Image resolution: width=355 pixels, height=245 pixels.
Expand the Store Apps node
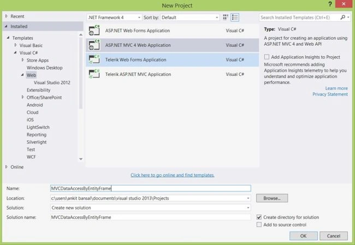pos(22,60)
